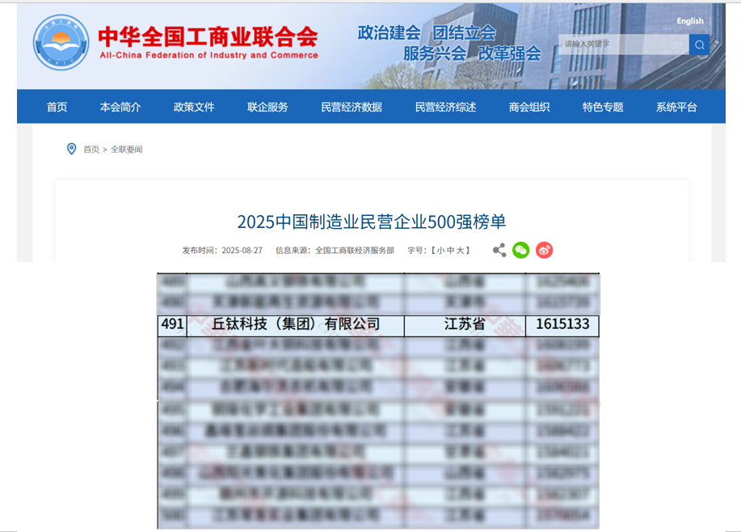Open the 系统平台 navigation menu

tap(675, 106)
